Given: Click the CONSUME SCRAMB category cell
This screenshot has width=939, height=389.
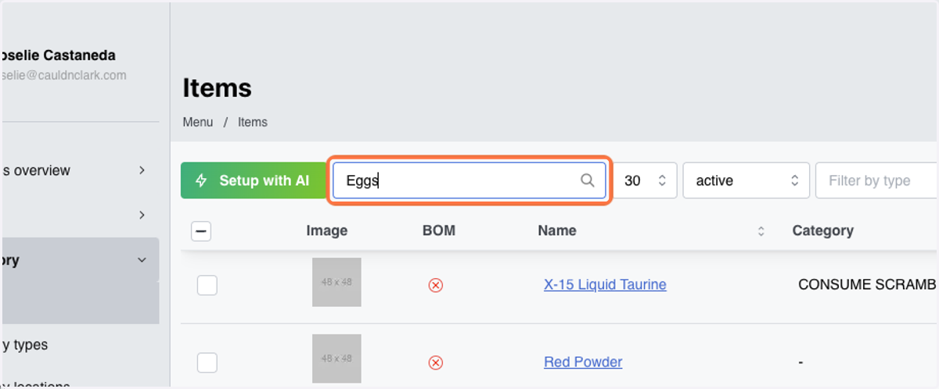Looking at the screenshot, I should pos(868,284).
